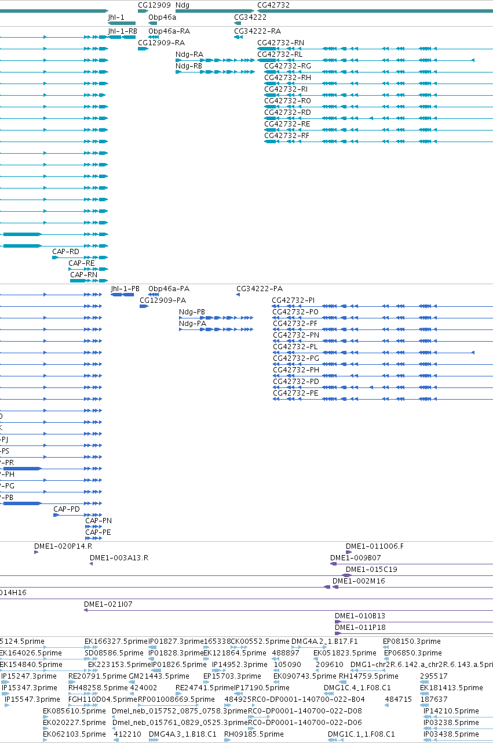
Task: Click clone DME1-011O06.F
Action: [375, 546]
